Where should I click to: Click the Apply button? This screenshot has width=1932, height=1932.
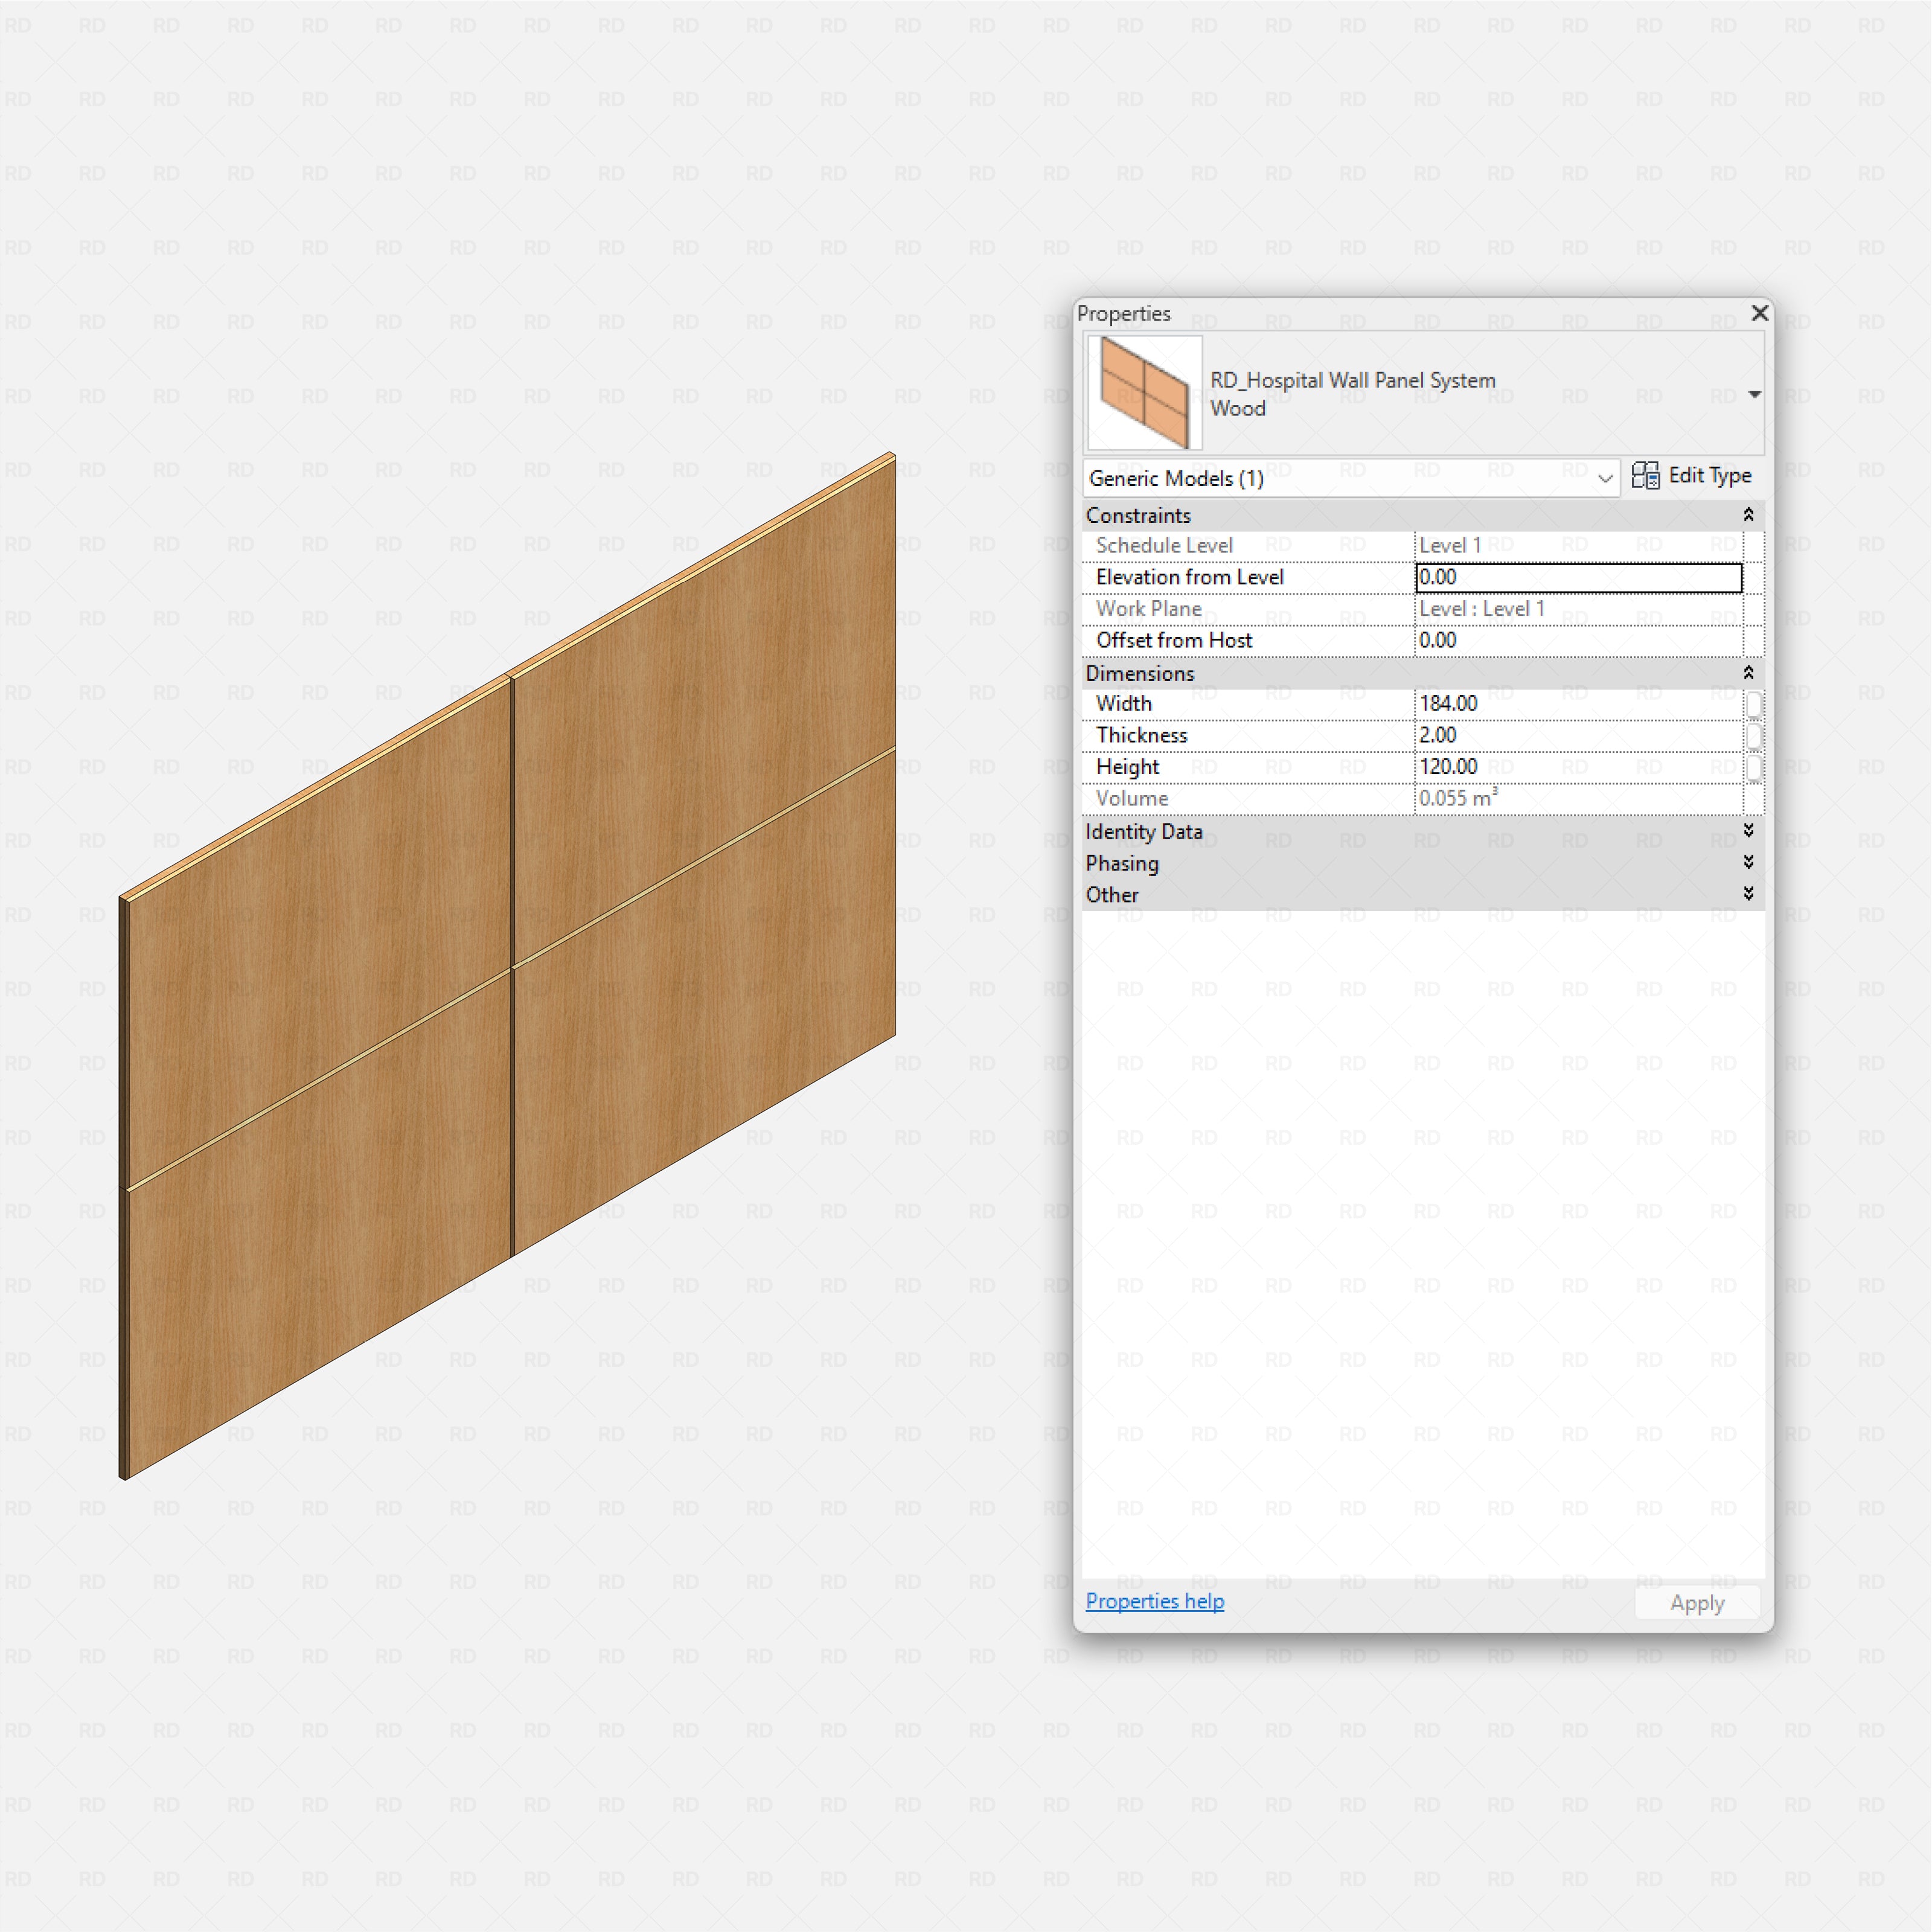tap(1696, 1603)
